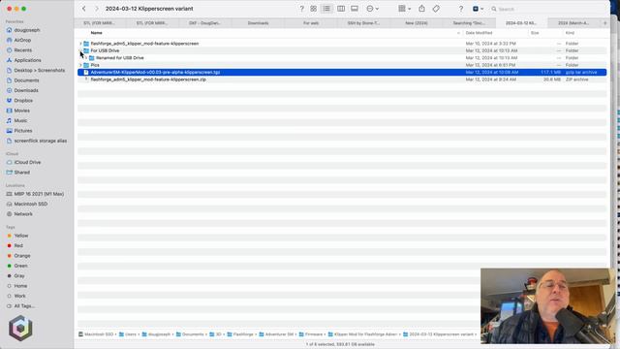620x349 pixels.
Task: Sort by the Name column header
Action: (x=97, y=33)
